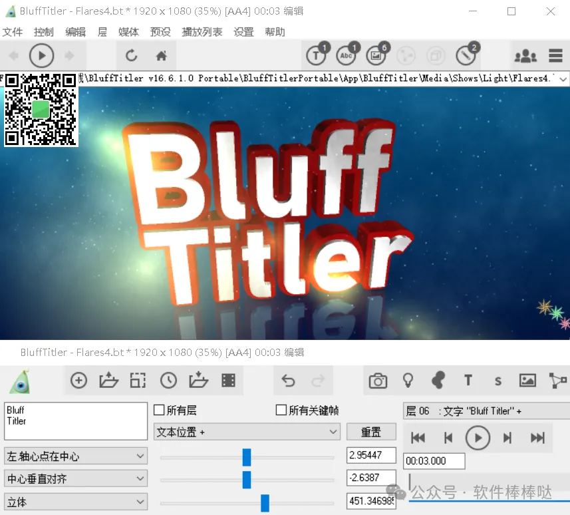
Task: Open the text layers T icon with badge 1
Action: tap(317, 56)
